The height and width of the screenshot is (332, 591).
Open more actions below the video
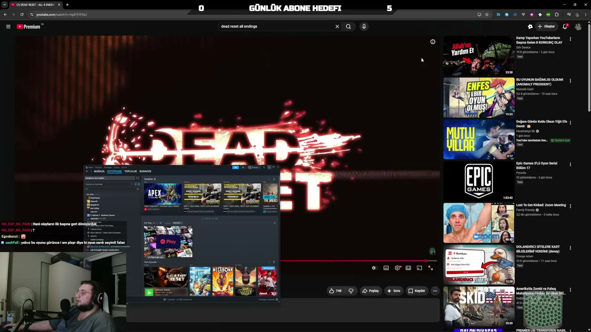[x=435, y=291]
